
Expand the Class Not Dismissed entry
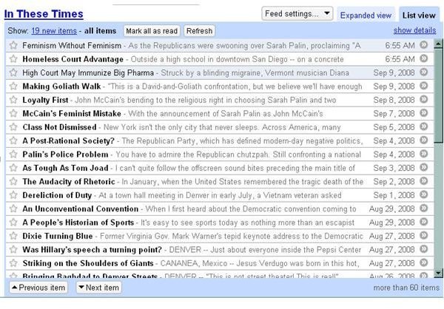[220, 126]
